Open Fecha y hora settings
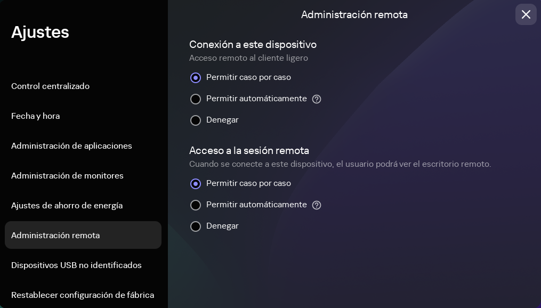This screenshot has height=308, width=541. (x=35, y=116)
